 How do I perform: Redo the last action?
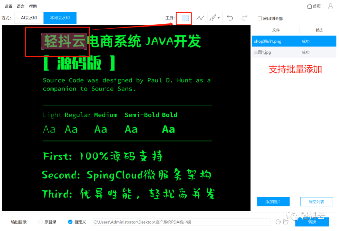pos(244,18)
